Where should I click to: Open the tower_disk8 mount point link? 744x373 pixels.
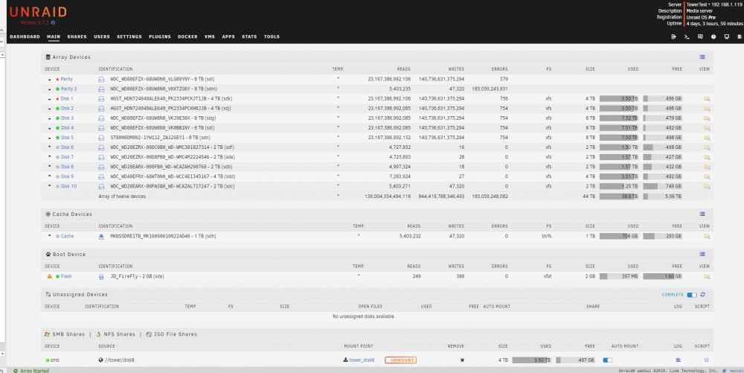click(x=362, y=360)
